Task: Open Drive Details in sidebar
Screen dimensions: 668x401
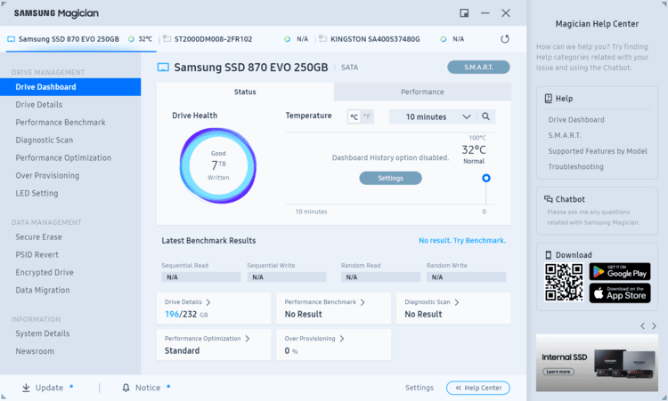Action: click(x=39, y=105)
